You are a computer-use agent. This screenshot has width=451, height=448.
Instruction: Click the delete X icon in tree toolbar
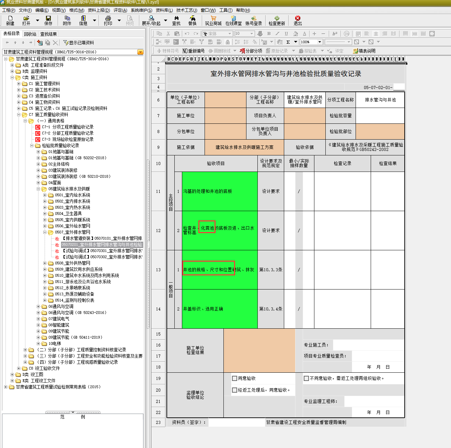[56, 43]
